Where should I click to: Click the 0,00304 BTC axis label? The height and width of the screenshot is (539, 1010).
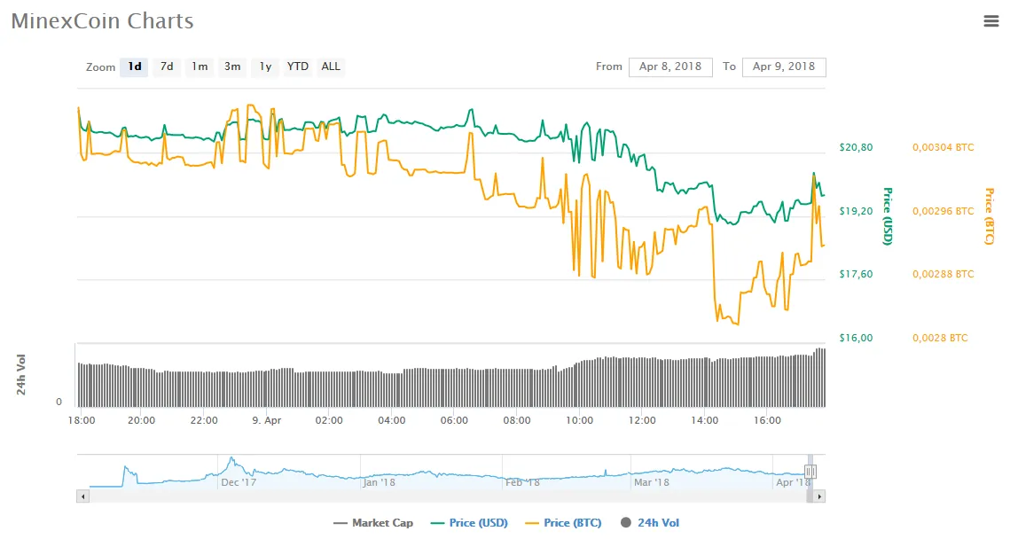pyautogui.click(x=943, y=147)
